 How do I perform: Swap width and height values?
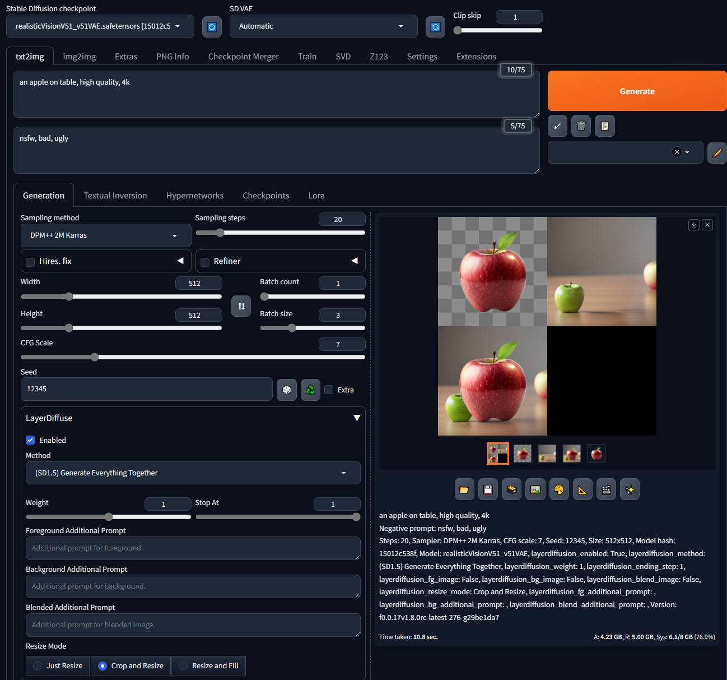point(241,306)
